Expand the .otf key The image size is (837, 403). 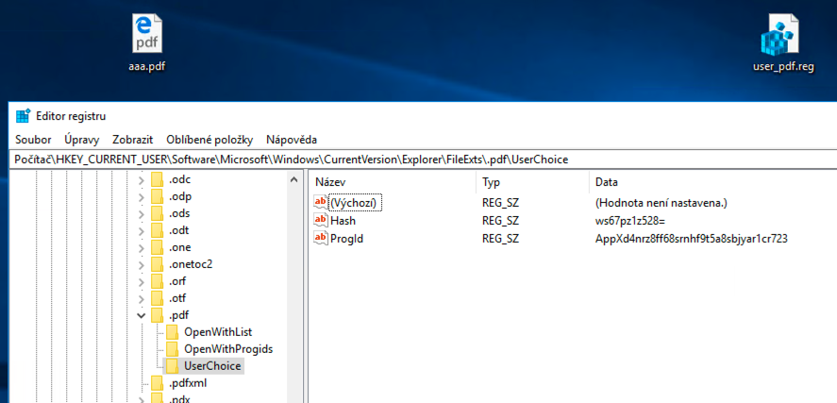[141, 299]
